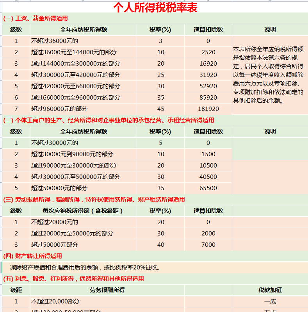Click quick deduction value 85920
The height and width of the screenshot is (312, 308).
point(208,98)
